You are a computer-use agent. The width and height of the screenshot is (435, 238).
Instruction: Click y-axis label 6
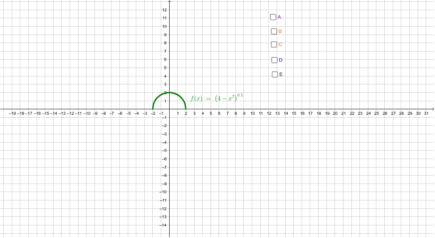165,59
